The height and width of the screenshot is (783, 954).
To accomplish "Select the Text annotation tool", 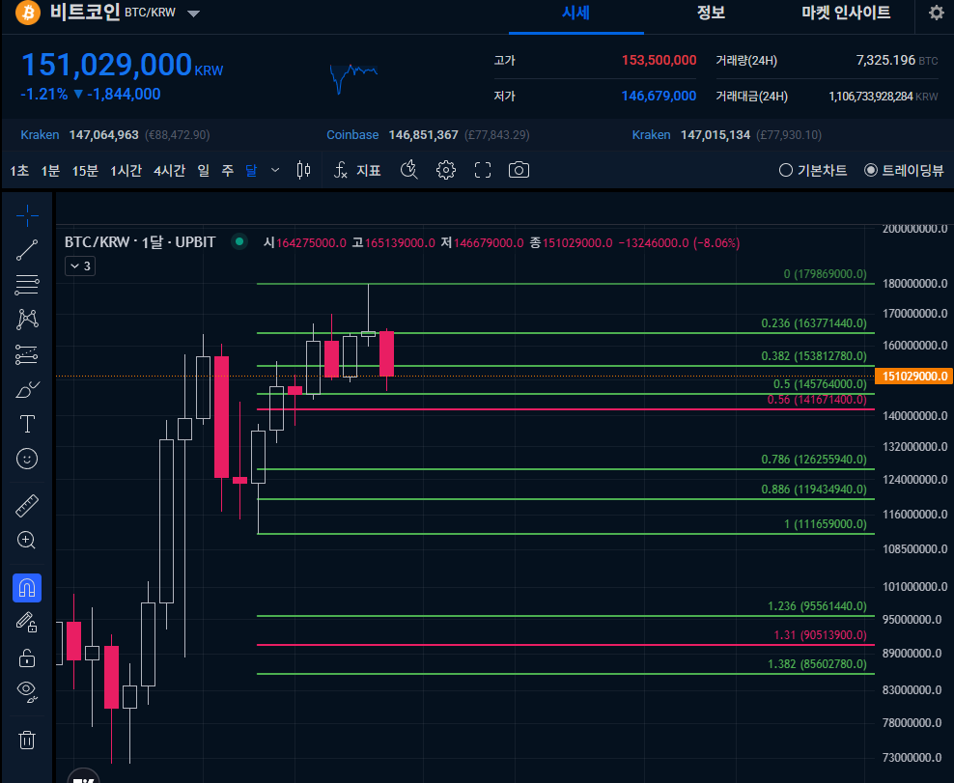I will point(27,424).
